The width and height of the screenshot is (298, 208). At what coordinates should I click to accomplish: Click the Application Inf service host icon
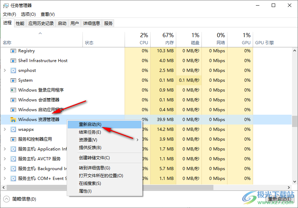coord(13,149)
